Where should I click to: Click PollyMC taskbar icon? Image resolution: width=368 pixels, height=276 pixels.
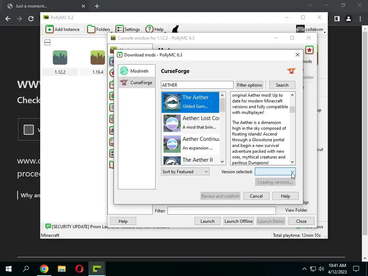tap(97, 269)
